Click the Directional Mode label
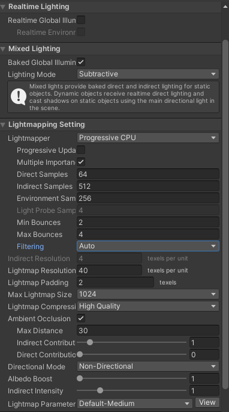The width and height of the screenshot is (229, 412). [x=37, y=367]
